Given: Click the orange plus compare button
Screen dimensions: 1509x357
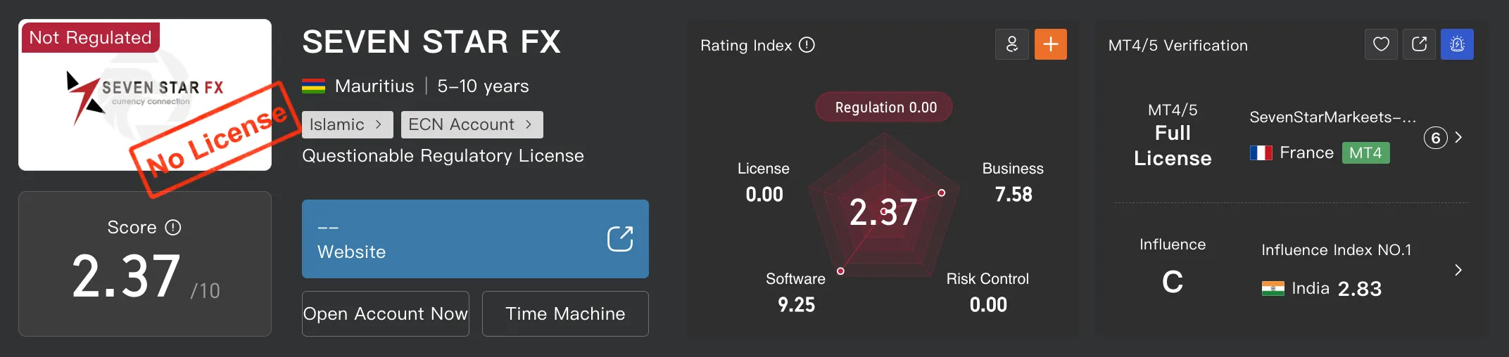Looking at the screenshot, I should coord(1050,44).
